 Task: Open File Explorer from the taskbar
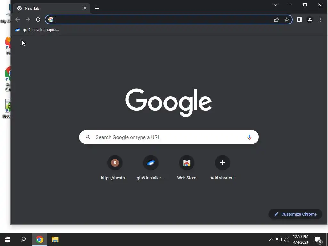(x=55, y=240)
